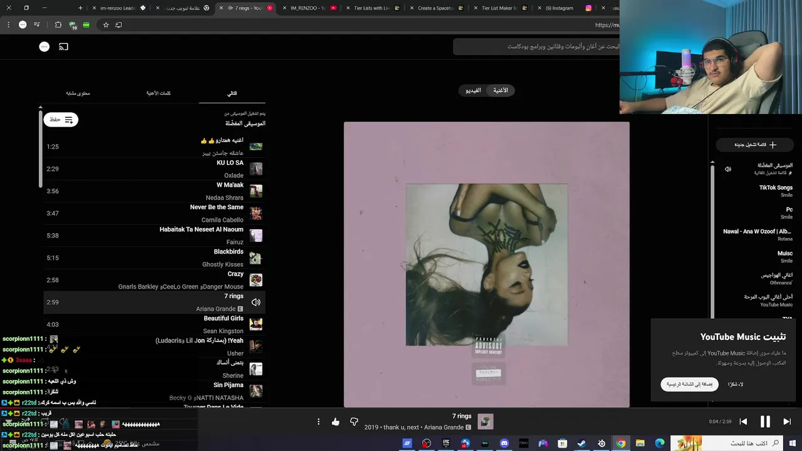The image size is (802, 451).
Task: Open the account avatar menu
Action: click(x=44, y=46)
